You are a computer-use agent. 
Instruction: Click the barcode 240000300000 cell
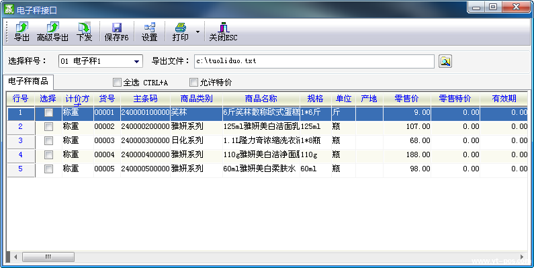[x=145, y=140]
